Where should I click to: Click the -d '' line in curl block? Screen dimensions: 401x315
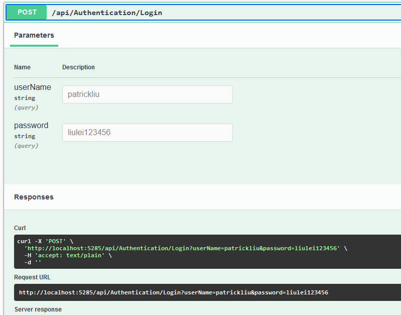pyautogui.click(x=33, y=262)
